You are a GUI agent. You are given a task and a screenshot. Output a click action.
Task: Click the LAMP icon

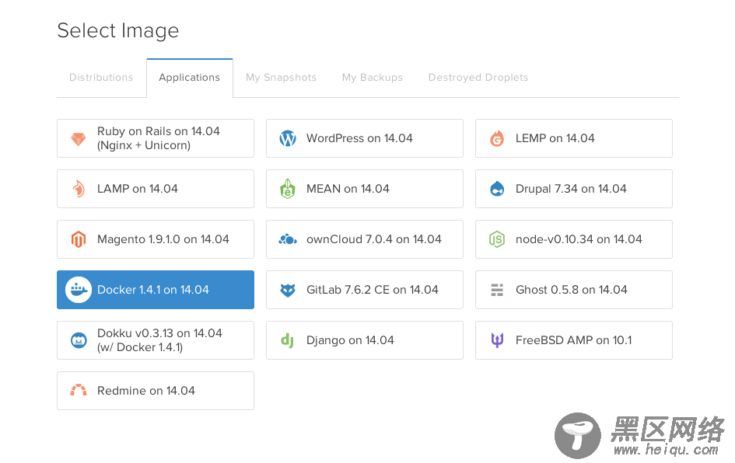click(x=79, y=189)
